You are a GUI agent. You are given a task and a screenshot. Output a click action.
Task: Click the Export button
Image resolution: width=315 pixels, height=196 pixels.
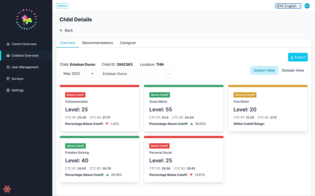click(x=298, y=57)
